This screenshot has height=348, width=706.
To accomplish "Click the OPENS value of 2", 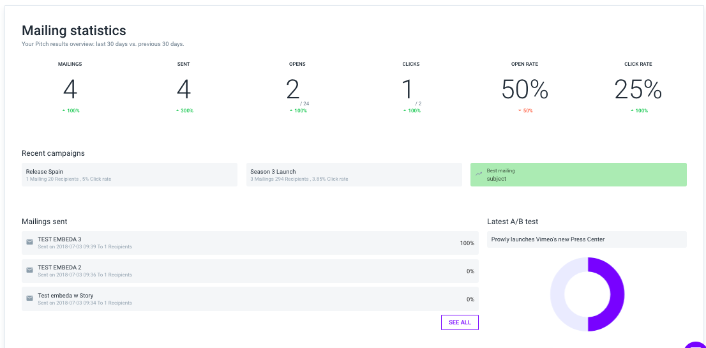I will click(292, 89).
